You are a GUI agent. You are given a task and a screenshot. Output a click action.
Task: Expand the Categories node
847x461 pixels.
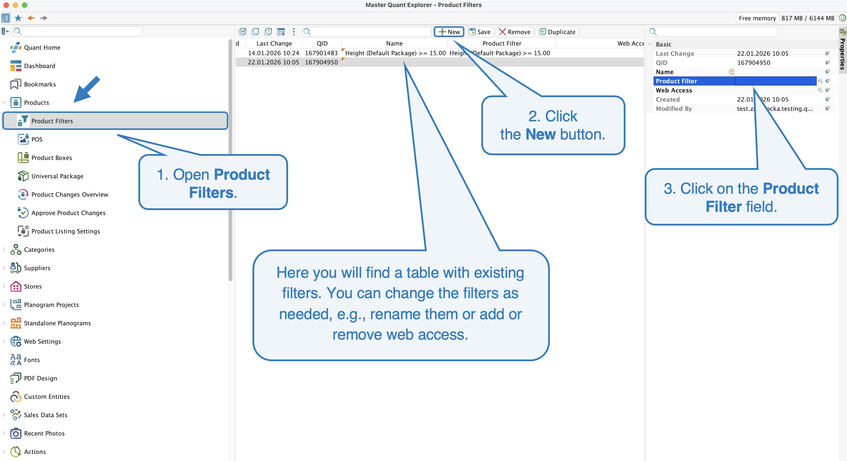pyautogui.click(x=4, y=250)
